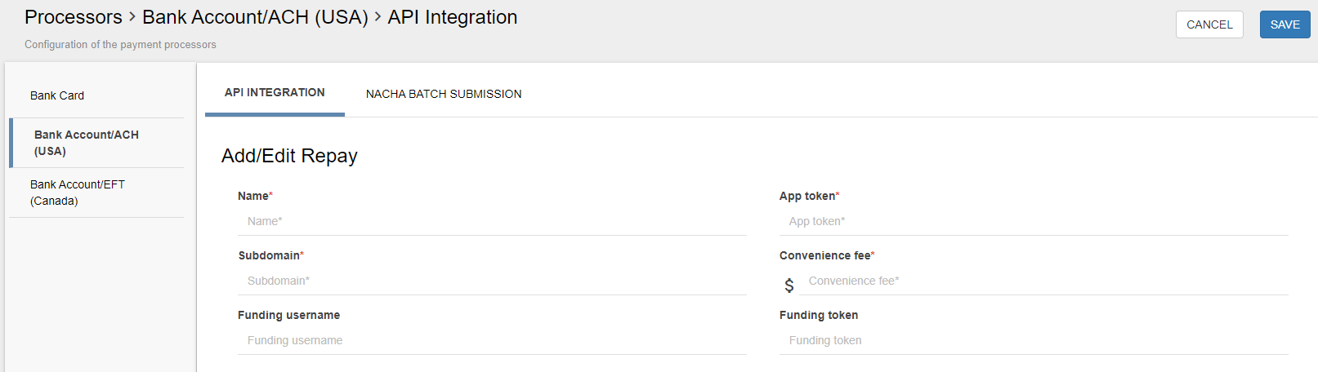Screen dimensions: 1318x372
Task: Click the Convenience fee field label
Action: tap(827, 255)
